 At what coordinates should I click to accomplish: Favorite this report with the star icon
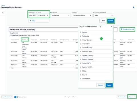click(x=134, y=7)
